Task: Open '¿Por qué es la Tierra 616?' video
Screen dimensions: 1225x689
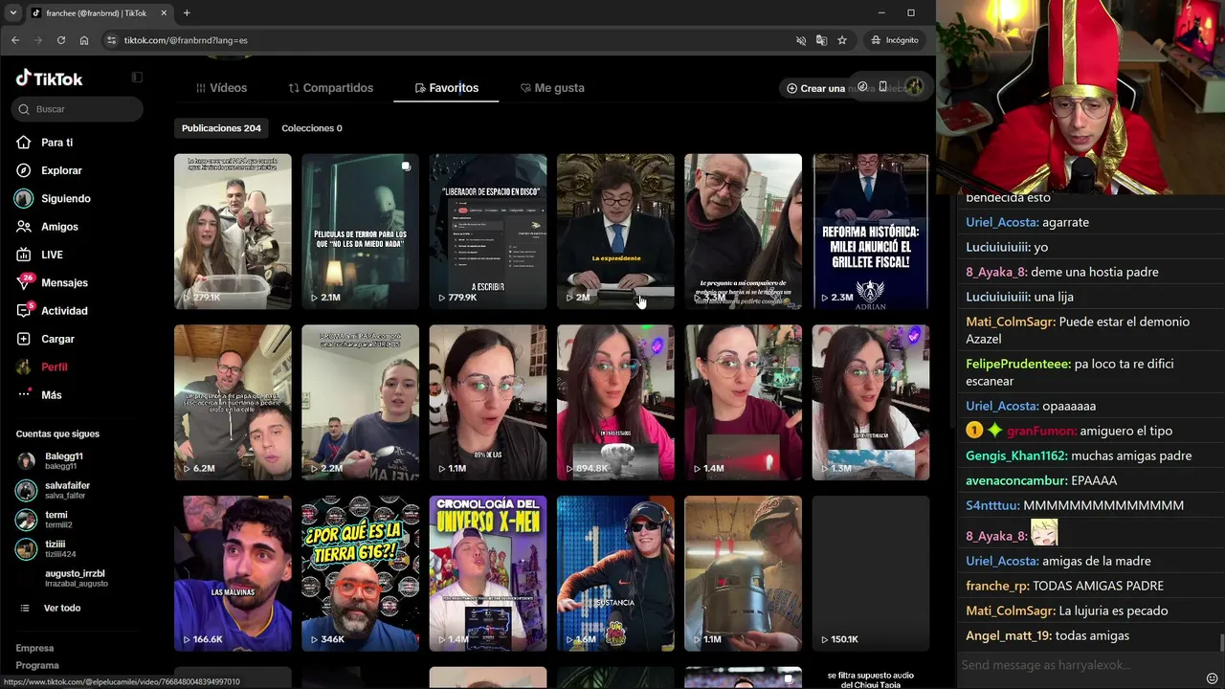Action: 360,573
